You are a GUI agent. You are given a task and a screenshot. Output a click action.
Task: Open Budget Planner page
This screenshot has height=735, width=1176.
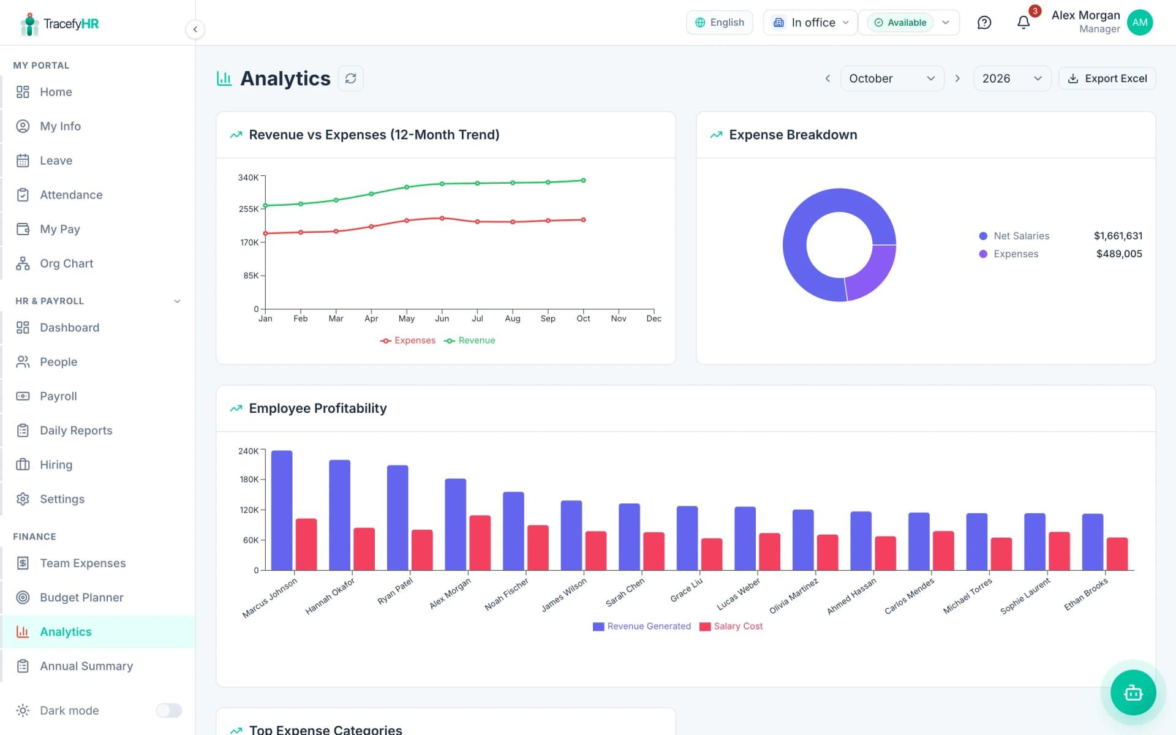98,598
